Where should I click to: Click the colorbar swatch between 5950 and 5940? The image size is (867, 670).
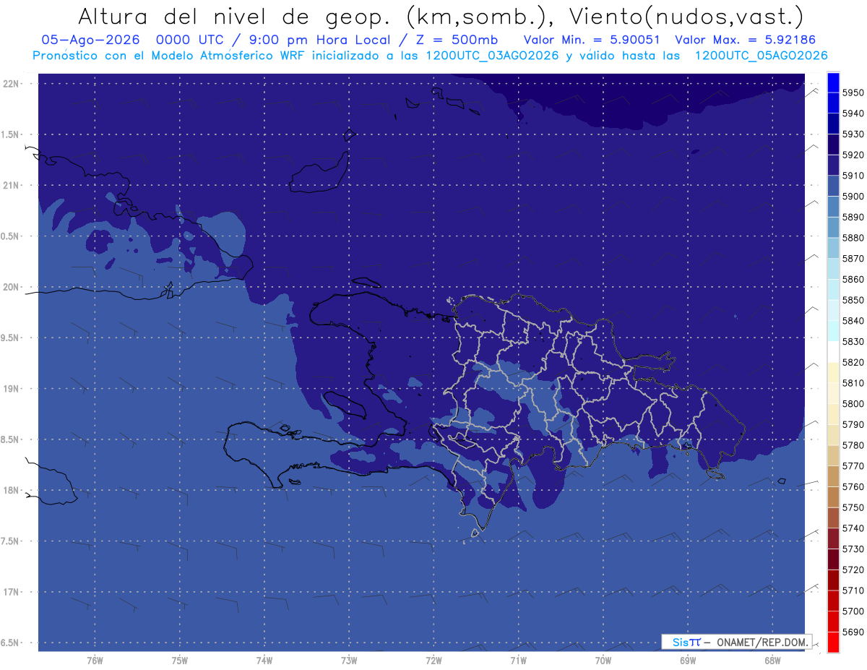pos(832,103)
